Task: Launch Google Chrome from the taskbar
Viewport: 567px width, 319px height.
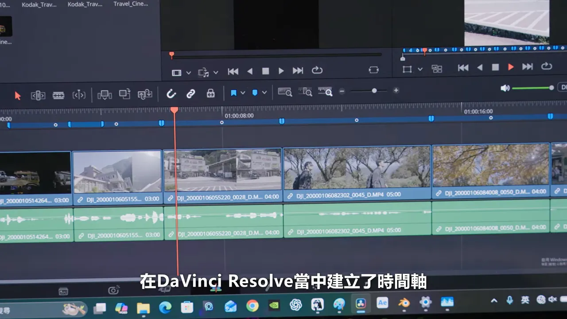Action: [x=252, y=305]
